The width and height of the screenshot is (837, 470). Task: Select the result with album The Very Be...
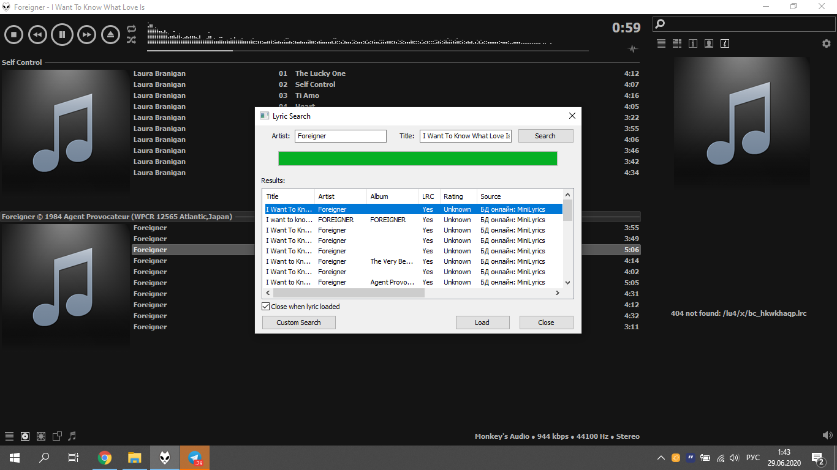pos(414,261)
